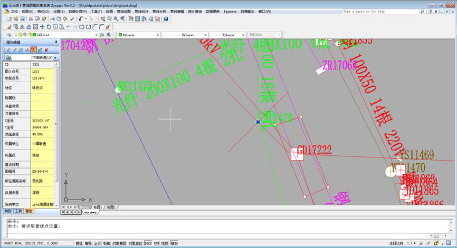Toggle 捕捉 snap mode in status bar
This screenshot has height=248, width=457.
[79, 243]
